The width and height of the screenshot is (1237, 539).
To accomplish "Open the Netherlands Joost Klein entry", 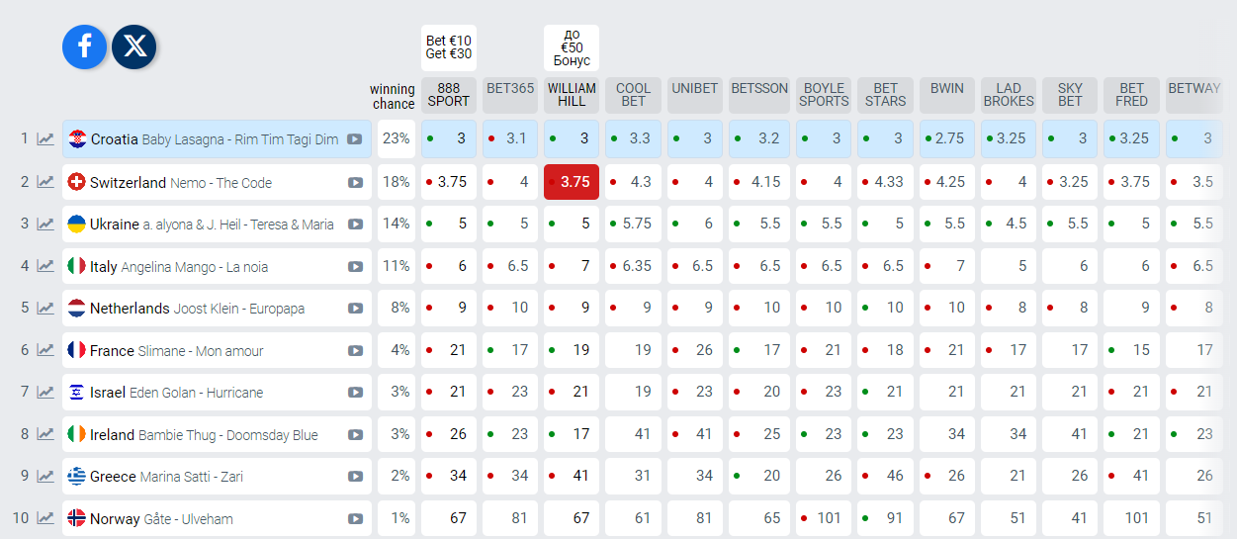I will [x=217, y=309].
